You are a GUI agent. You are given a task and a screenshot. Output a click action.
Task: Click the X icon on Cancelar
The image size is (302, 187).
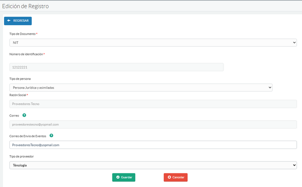click(169, 177)
